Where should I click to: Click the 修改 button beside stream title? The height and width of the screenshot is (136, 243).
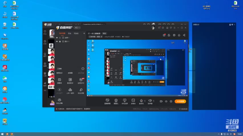pos(104,34)
